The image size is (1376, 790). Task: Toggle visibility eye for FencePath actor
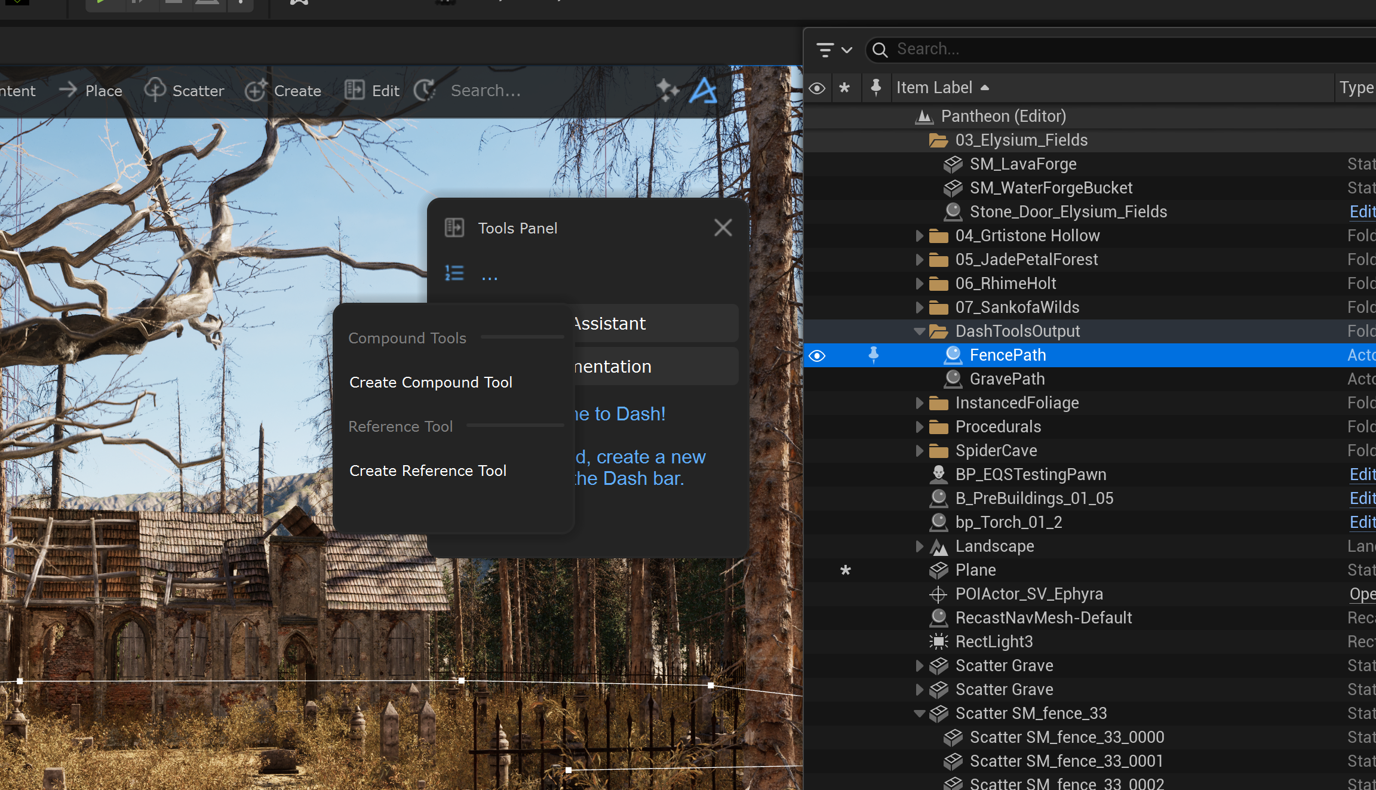[x=817, y=356]
